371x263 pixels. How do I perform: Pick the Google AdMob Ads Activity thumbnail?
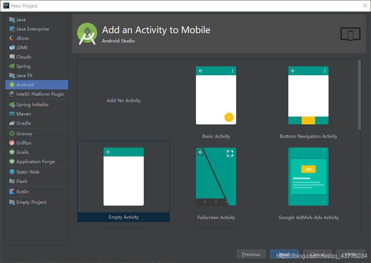pyautogui.click(x=308, y=177)
